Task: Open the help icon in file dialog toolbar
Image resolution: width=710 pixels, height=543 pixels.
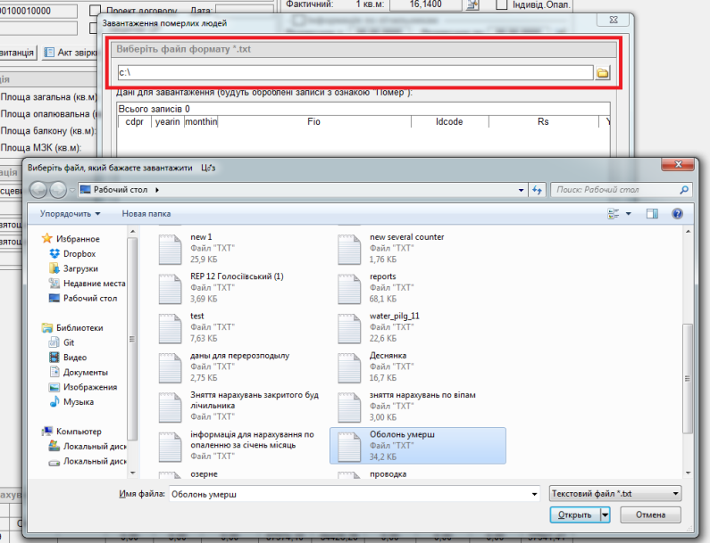Action: 677,214
